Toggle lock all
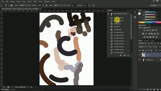161x91 pixels. [151, 50]
